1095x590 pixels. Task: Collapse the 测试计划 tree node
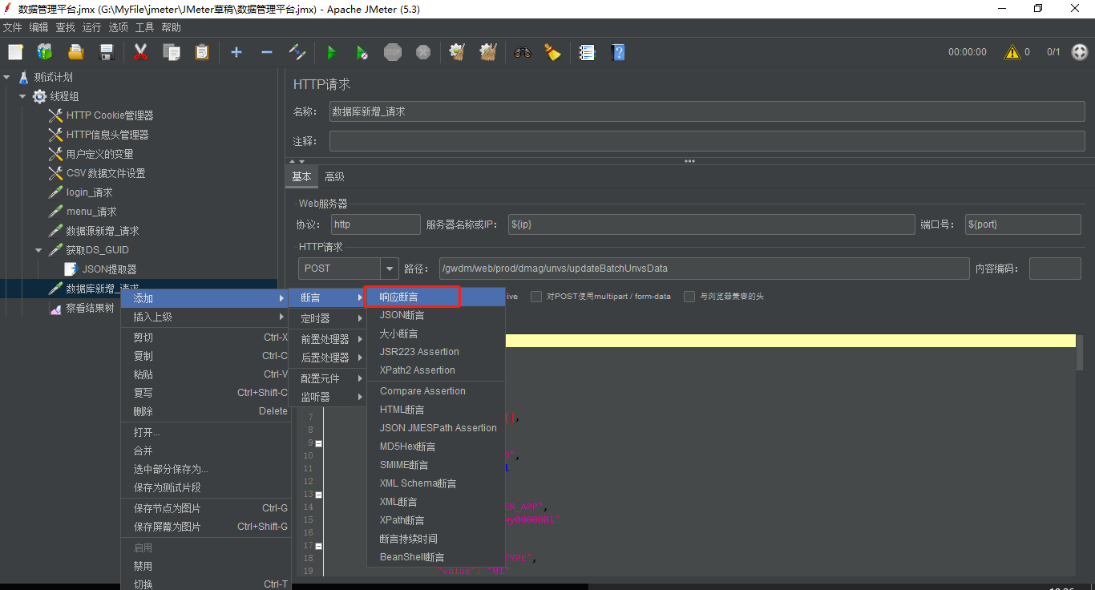point(6,77)
